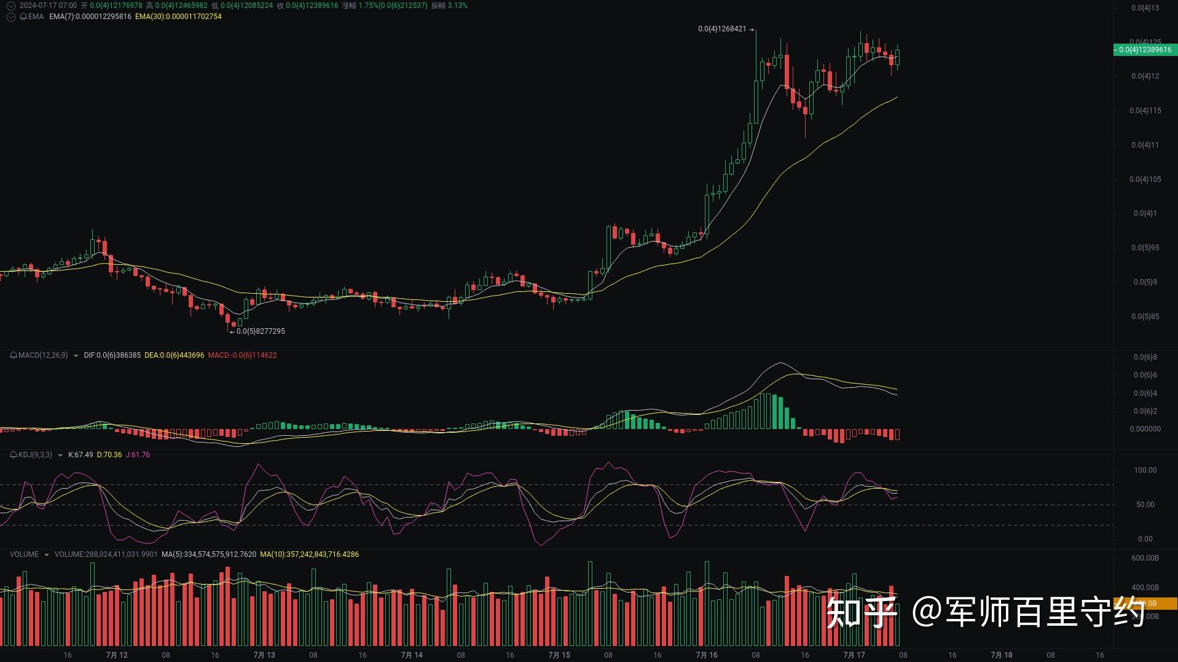Click the EMA indicator label
This screenshot has height=662, width=1178.
pyautogui.click(x=36, y=17)
